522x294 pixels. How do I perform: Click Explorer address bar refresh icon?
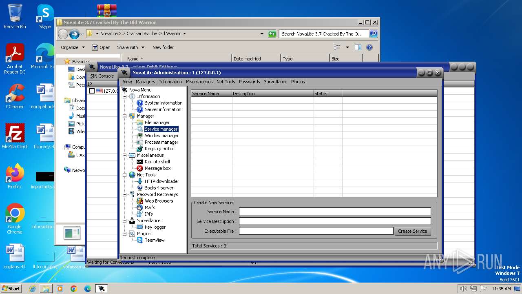272,34
